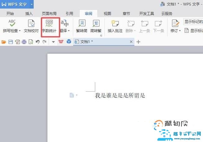This screenshot has height=142, width=203.
Task: Open the 云服务 tab
Action: pyautogui.click(x=167, y=13)
